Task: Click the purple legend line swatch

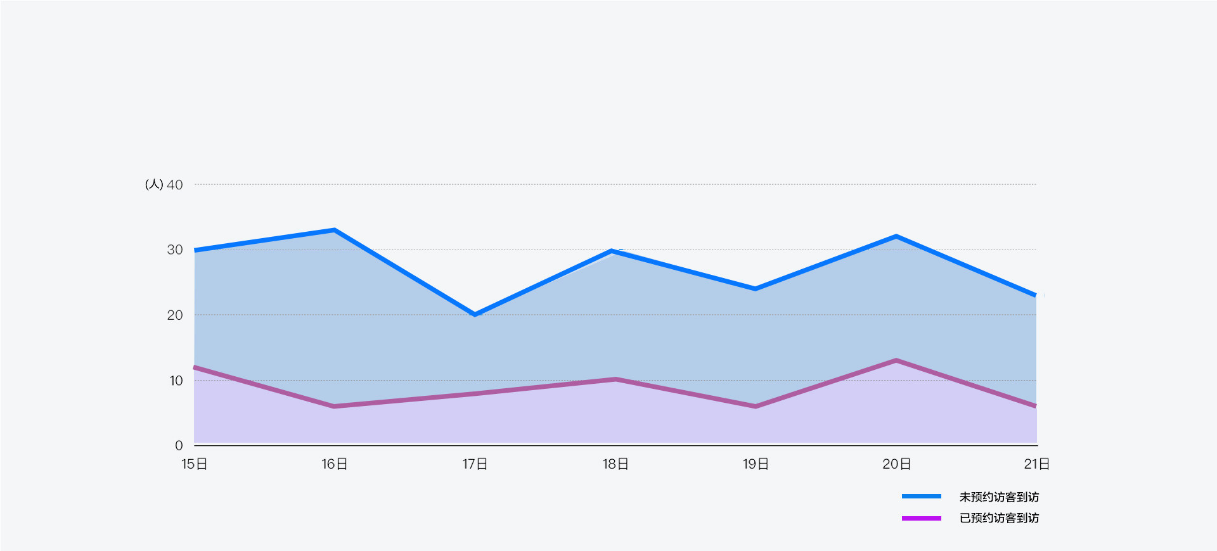Action: click(x=921, y=518)
